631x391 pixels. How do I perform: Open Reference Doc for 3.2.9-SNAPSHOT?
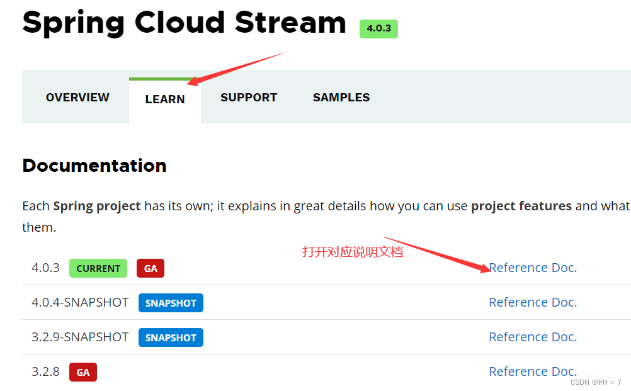(x=532, y=337)
